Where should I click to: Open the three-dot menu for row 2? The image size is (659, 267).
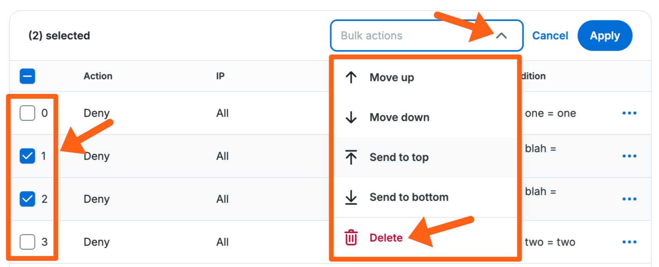click(629, 199)
